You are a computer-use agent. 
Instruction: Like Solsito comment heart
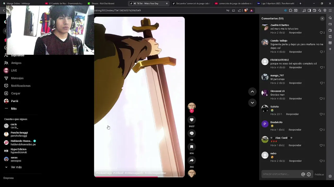point(321,114)
